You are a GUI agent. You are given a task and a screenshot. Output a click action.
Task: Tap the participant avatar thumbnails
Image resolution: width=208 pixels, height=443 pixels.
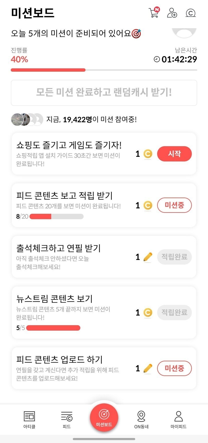coord(27,119)
